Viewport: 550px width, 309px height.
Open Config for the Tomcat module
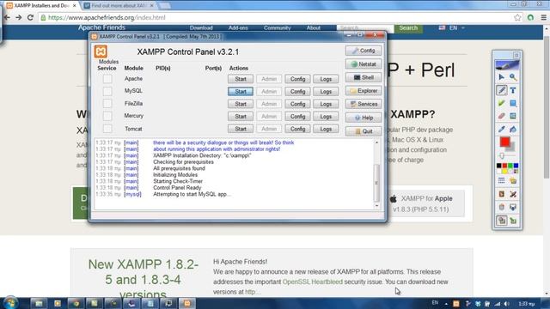[297, 129]
